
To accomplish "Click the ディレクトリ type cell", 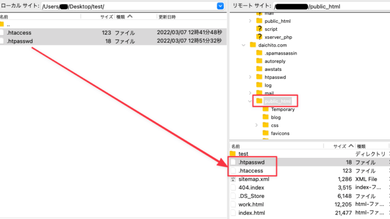I will [x=370, y=154].
